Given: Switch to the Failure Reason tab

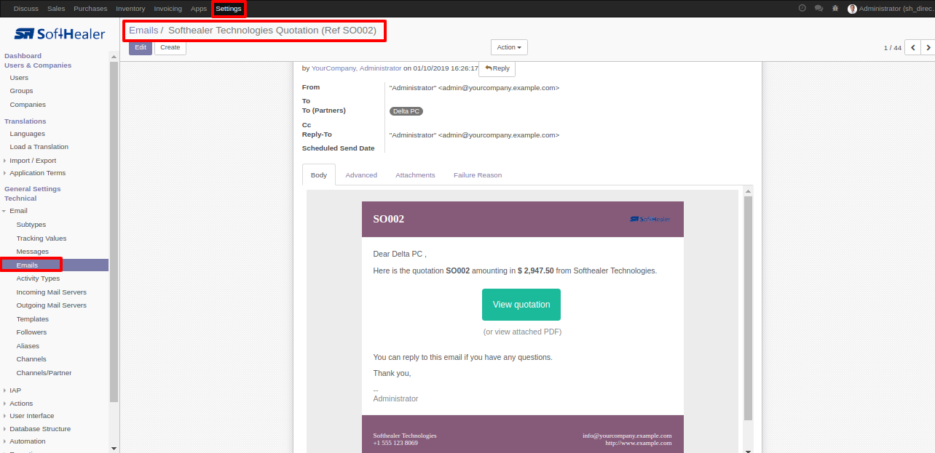Looking at the screenshot, I should pos(478,175).
